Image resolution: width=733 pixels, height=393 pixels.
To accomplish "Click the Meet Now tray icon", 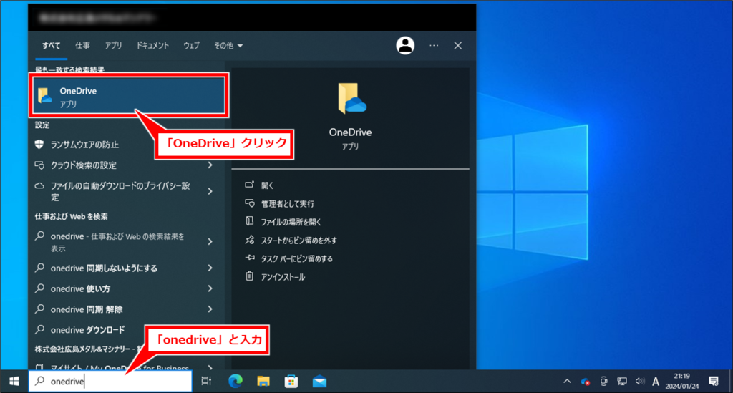I will click(603, 382).
